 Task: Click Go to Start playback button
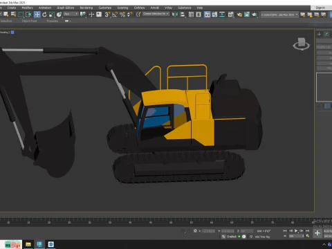285,230
